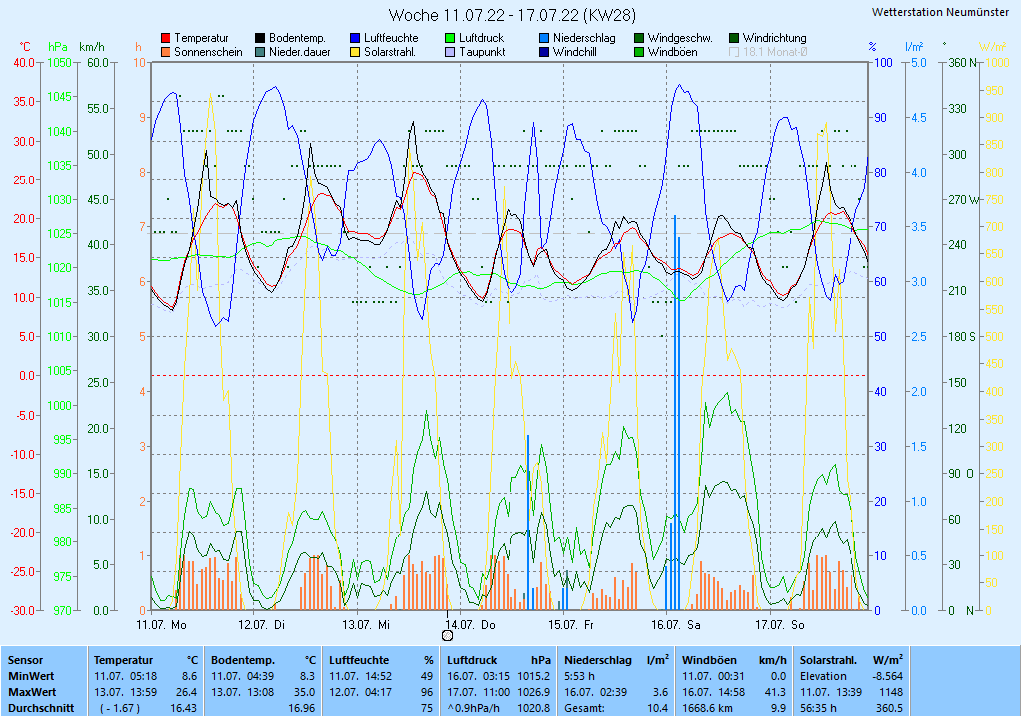This screenshot has height=716, width=1021.
Task: Click the Luftdruck column header in the table
Action: [x=472, y=660]
